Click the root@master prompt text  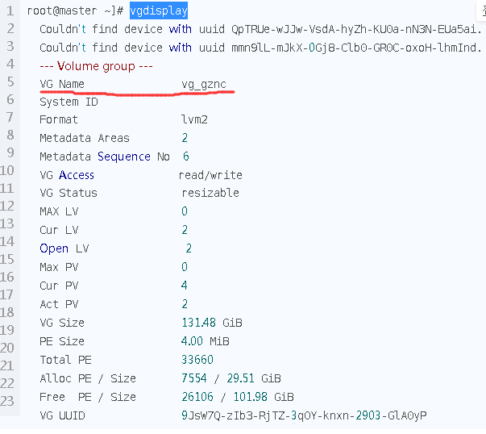(62, 10)
